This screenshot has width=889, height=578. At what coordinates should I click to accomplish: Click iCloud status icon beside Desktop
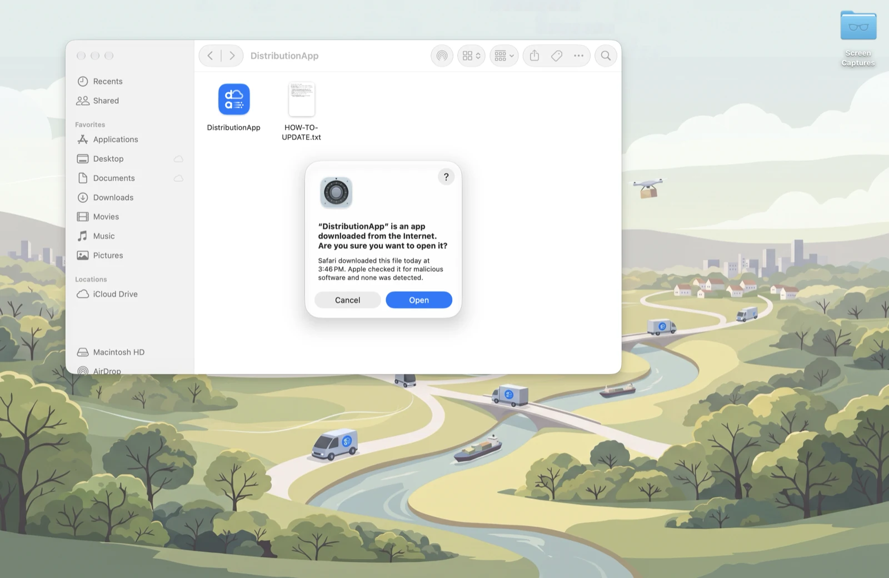(178, 159)
